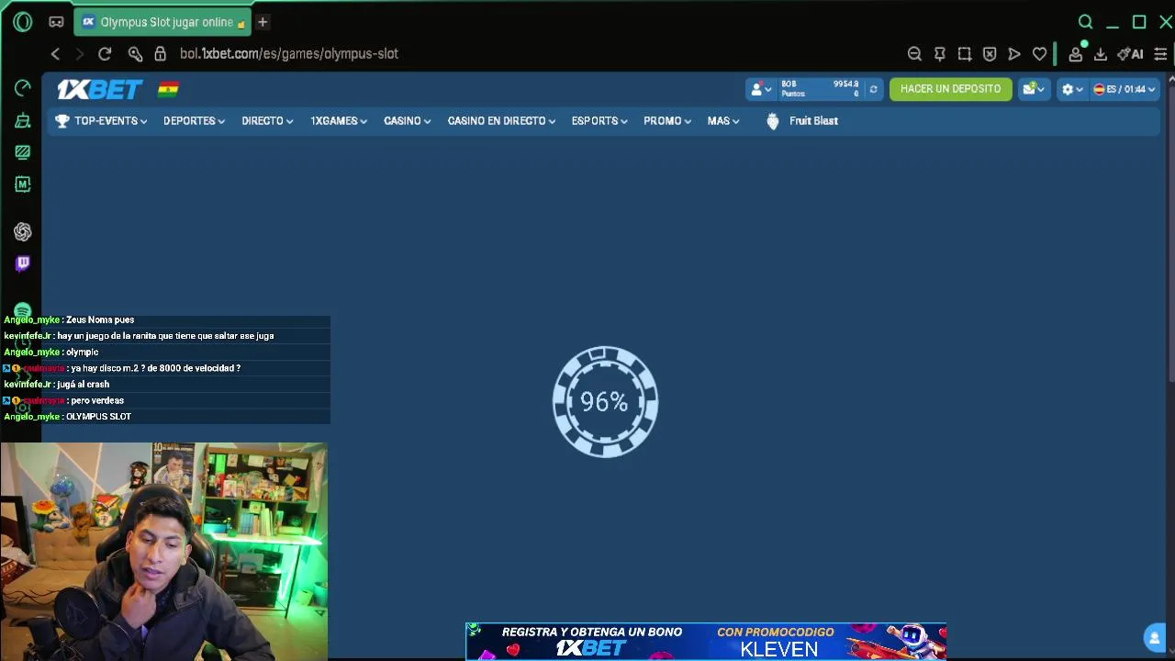Expand the ESPORTS menu
The image size is (1175, 661).
coord(599,121)
